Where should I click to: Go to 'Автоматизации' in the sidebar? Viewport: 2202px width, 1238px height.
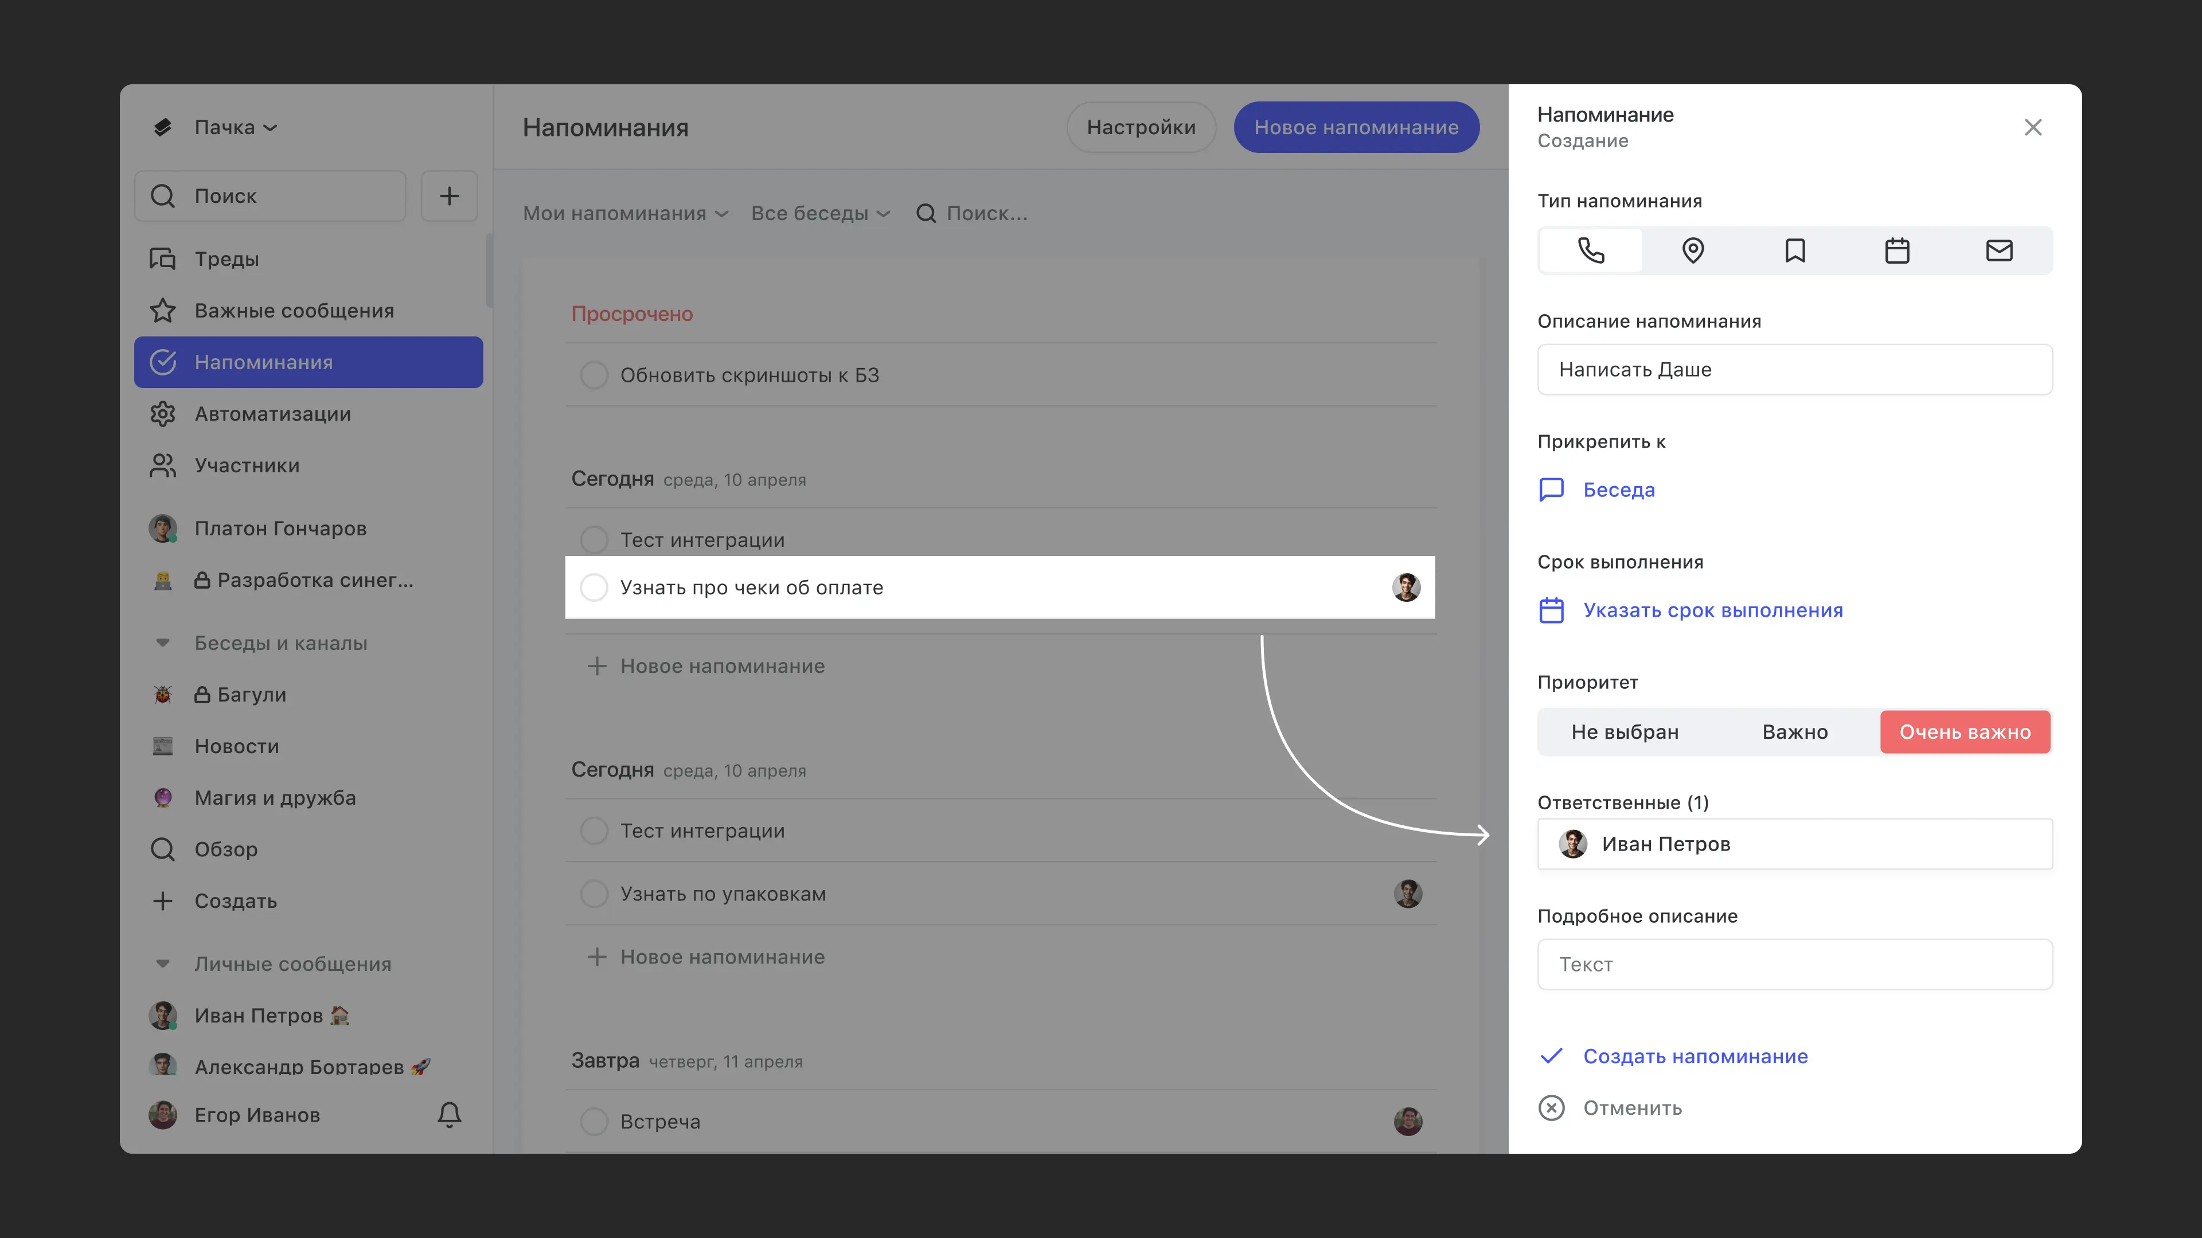coord(272,413)
